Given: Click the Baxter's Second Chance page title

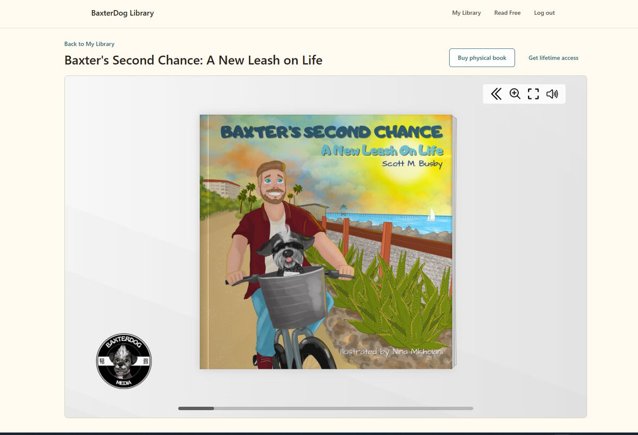Looking at the screenshot, I should 194,60.
